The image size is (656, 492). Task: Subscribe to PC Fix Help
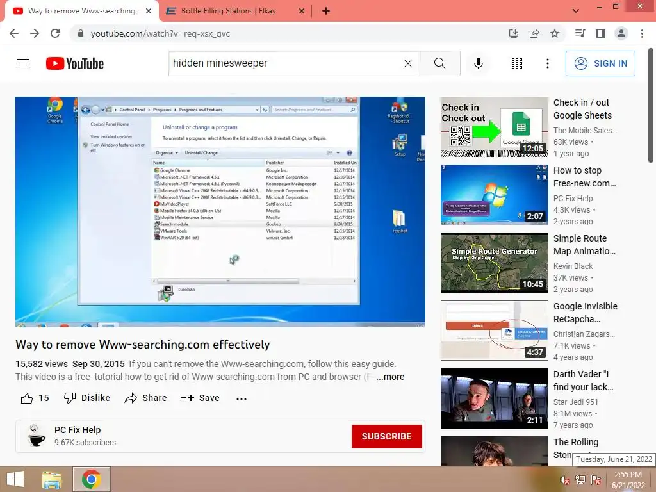(x=386, y=436)
